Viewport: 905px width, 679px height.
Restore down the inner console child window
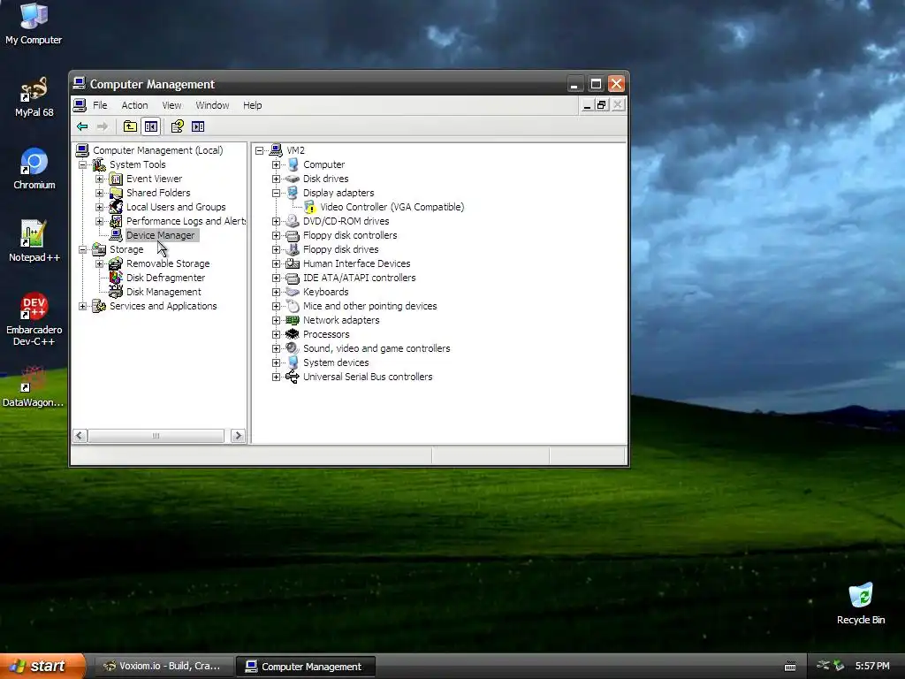tap(602, 105)
